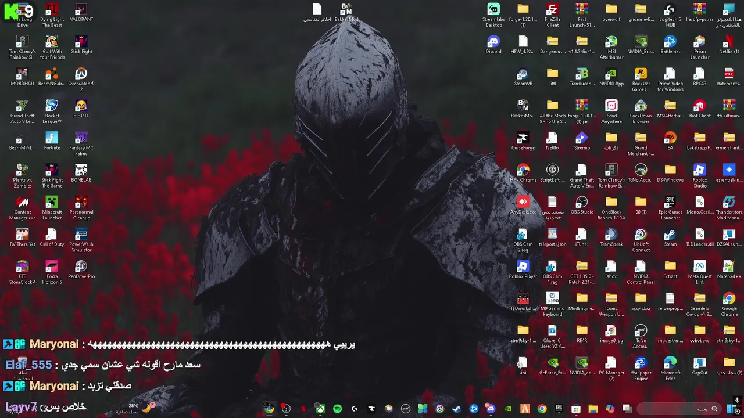The width and height of the screenshot is (744, 418).
Task: Launch the NVIDIA App shortcut
Action: pyautogui.click(x=611, y=77)
